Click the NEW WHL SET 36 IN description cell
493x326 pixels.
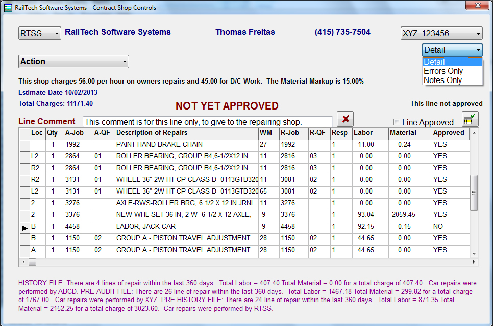(187, 215)
